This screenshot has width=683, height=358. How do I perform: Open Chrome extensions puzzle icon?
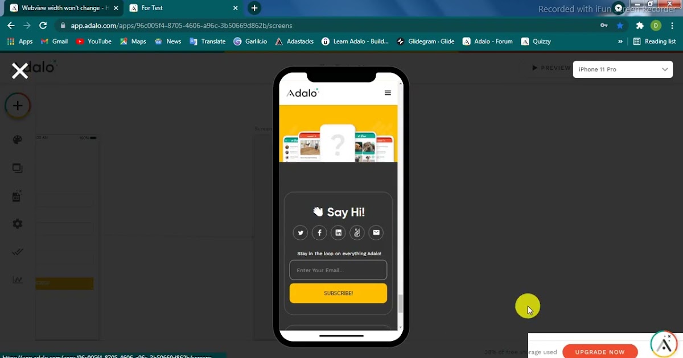point(640,26)
